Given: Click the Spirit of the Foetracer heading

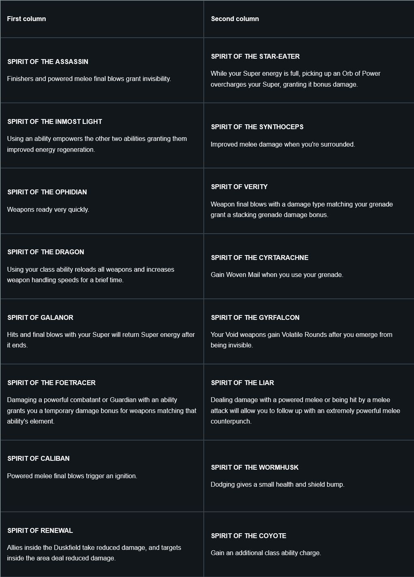Looking at the screenshot, I should coord(51,383).
